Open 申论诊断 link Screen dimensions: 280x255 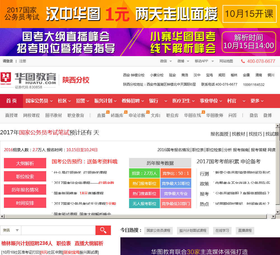point(137,115)
